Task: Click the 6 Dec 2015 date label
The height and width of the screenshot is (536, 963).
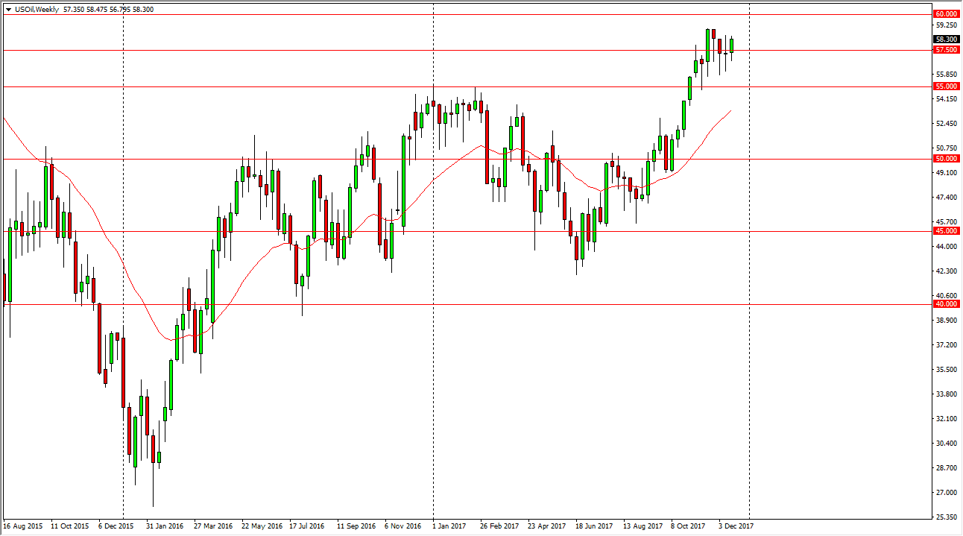Action: 116,526
